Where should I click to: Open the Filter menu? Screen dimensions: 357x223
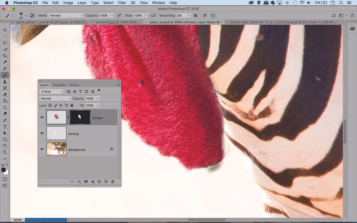tap(122, 3)
